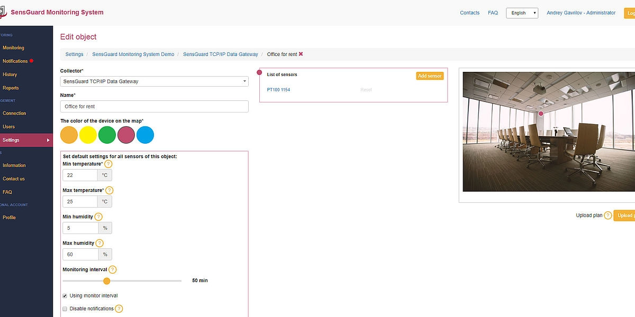
Task: Click the Upload plan button
Action: [x=624, y=216]
